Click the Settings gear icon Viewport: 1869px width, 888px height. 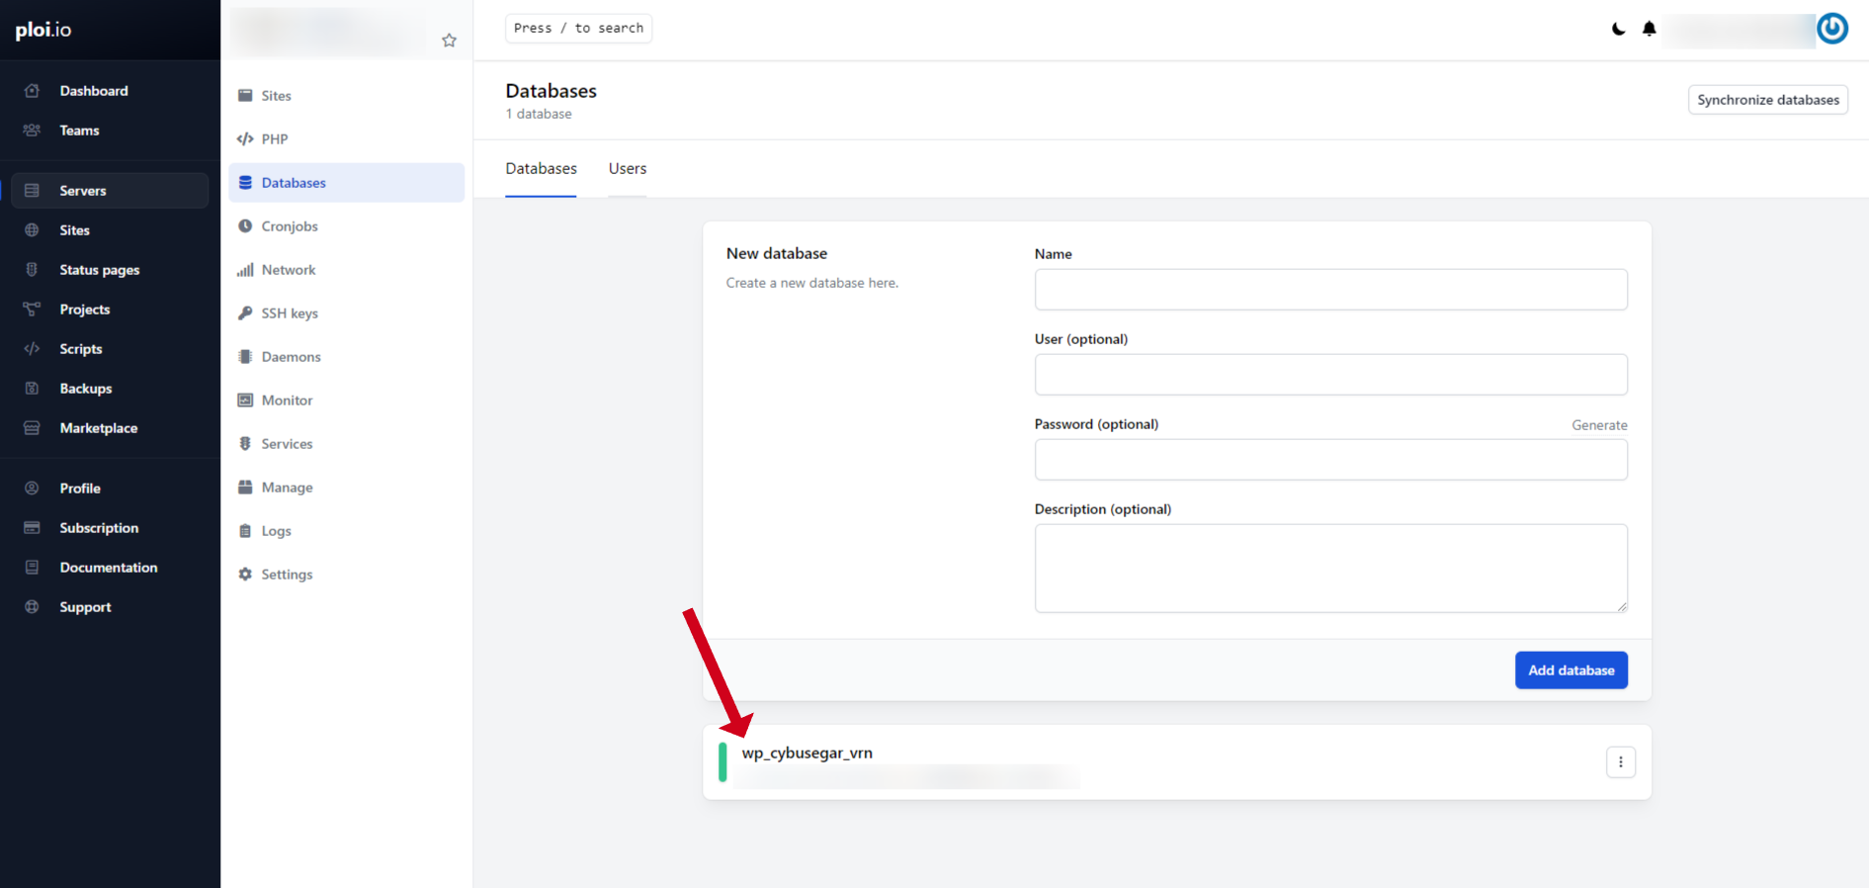tap(245, 575)
